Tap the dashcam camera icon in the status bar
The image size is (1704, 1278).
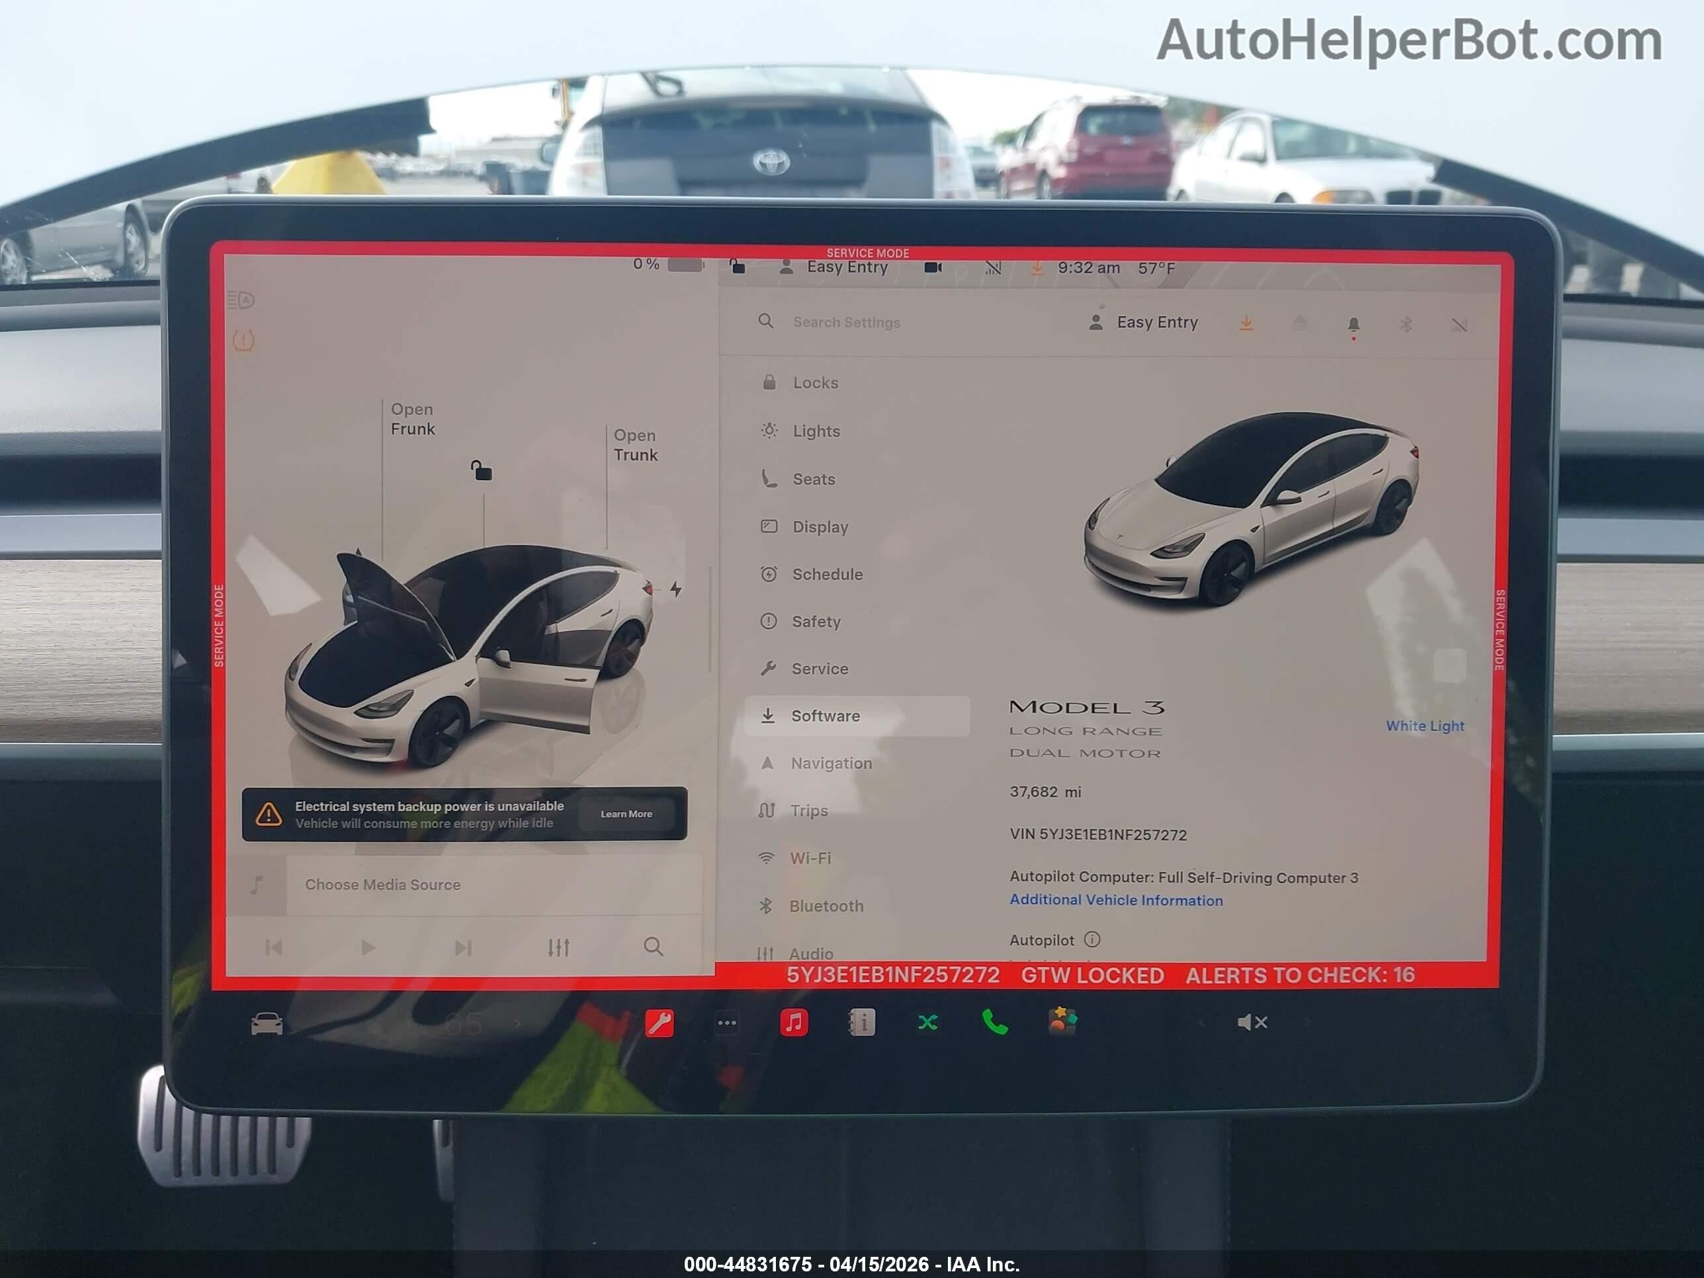(x=933, y=267)
